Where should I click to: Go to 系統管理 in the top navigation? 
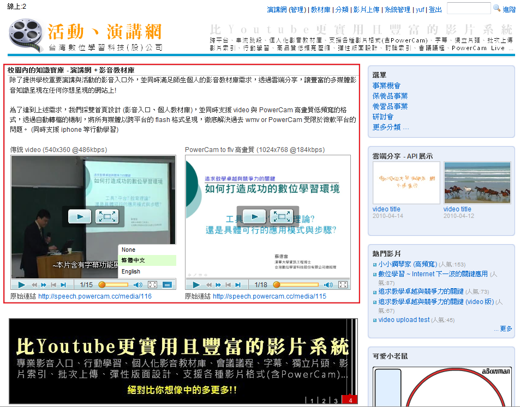coord(397,10)
